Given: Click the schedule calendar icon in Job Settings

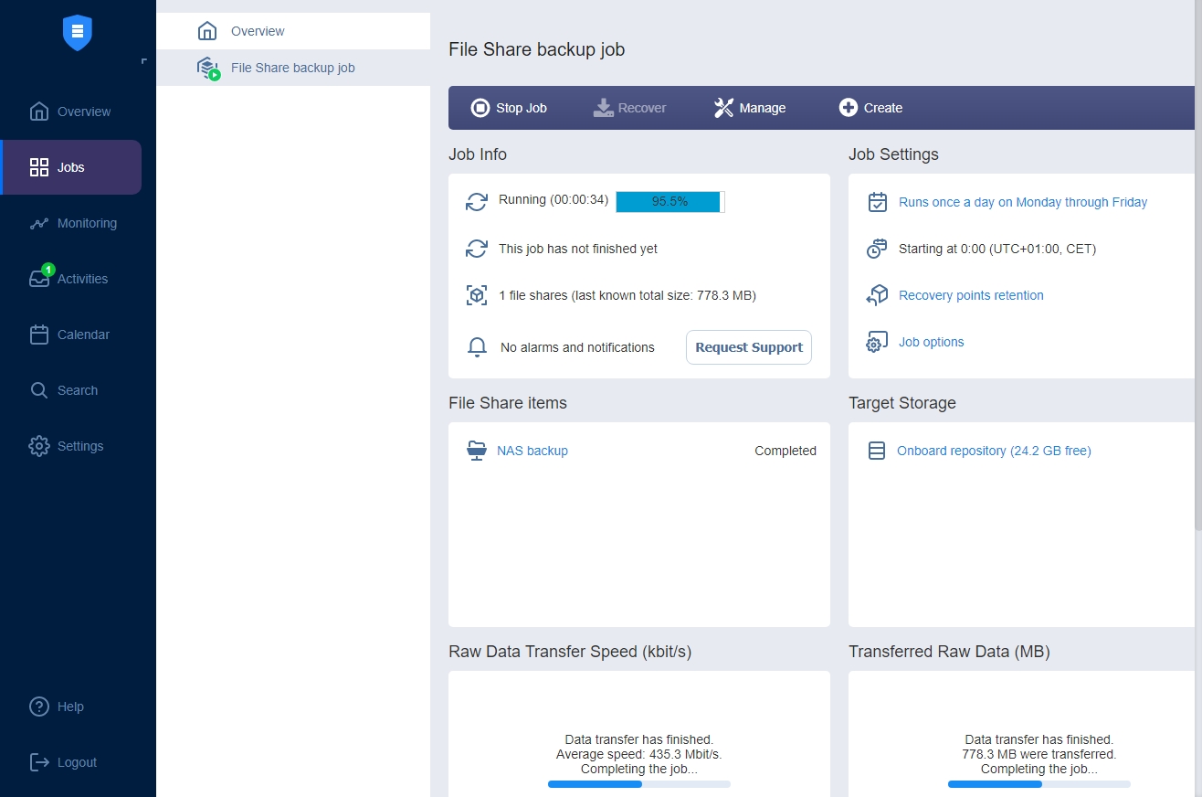Looking at the screenshot, I should click(877, 202).
